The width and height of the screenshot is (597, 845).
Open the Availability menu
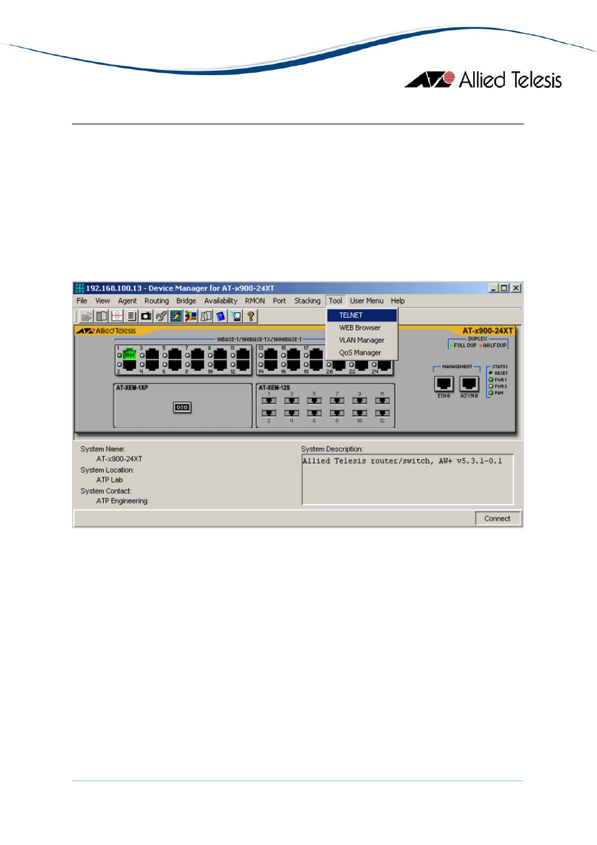220,301
